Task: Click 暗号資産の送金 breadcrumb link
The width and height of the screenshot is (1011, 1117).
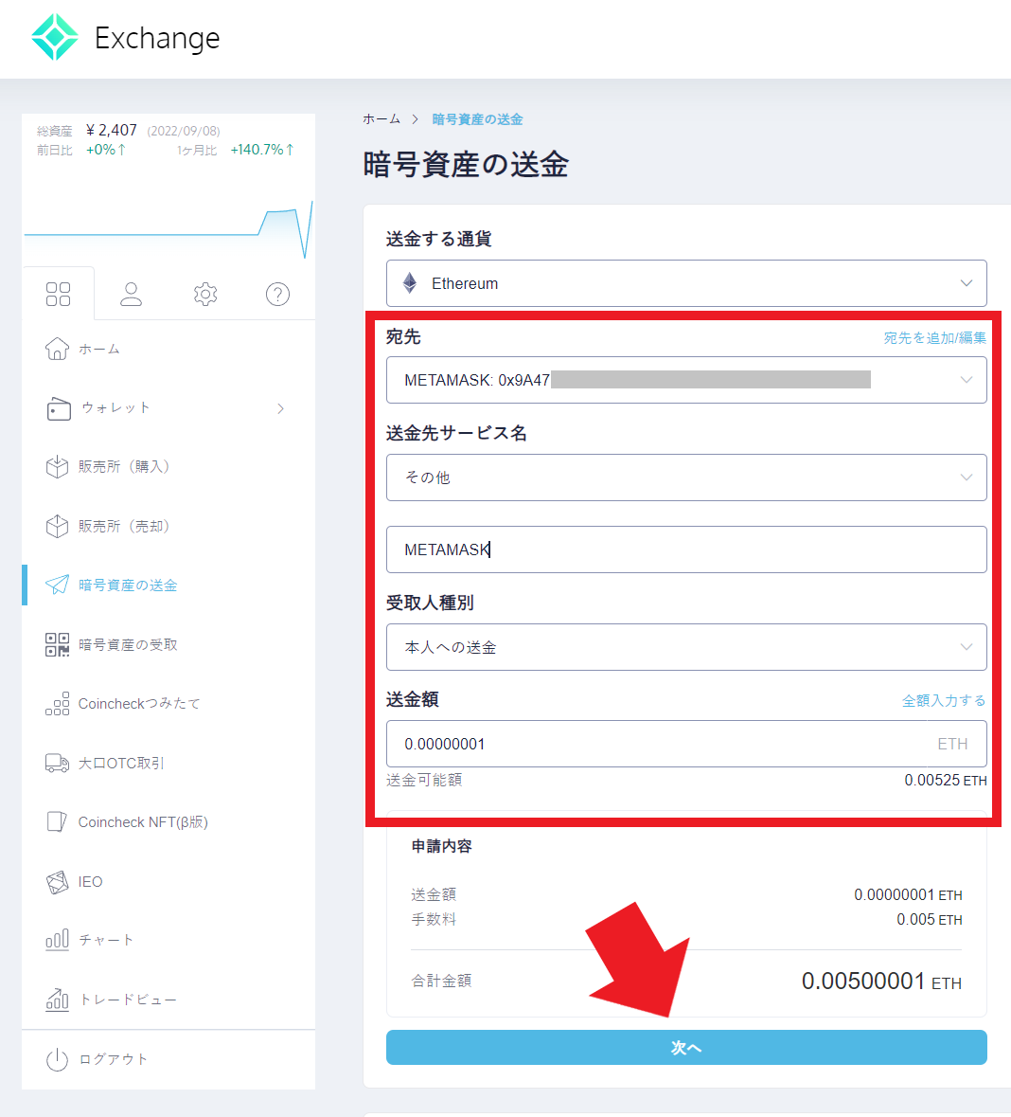Action: click(478, 119)
